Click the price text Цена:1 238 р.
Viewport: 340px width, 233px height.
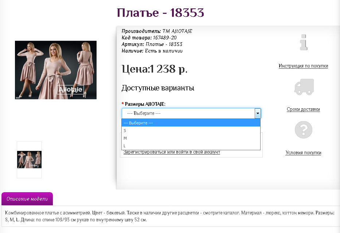coord(155,69)
